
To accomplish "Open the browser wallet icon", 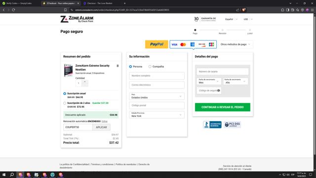I will 292,10.
